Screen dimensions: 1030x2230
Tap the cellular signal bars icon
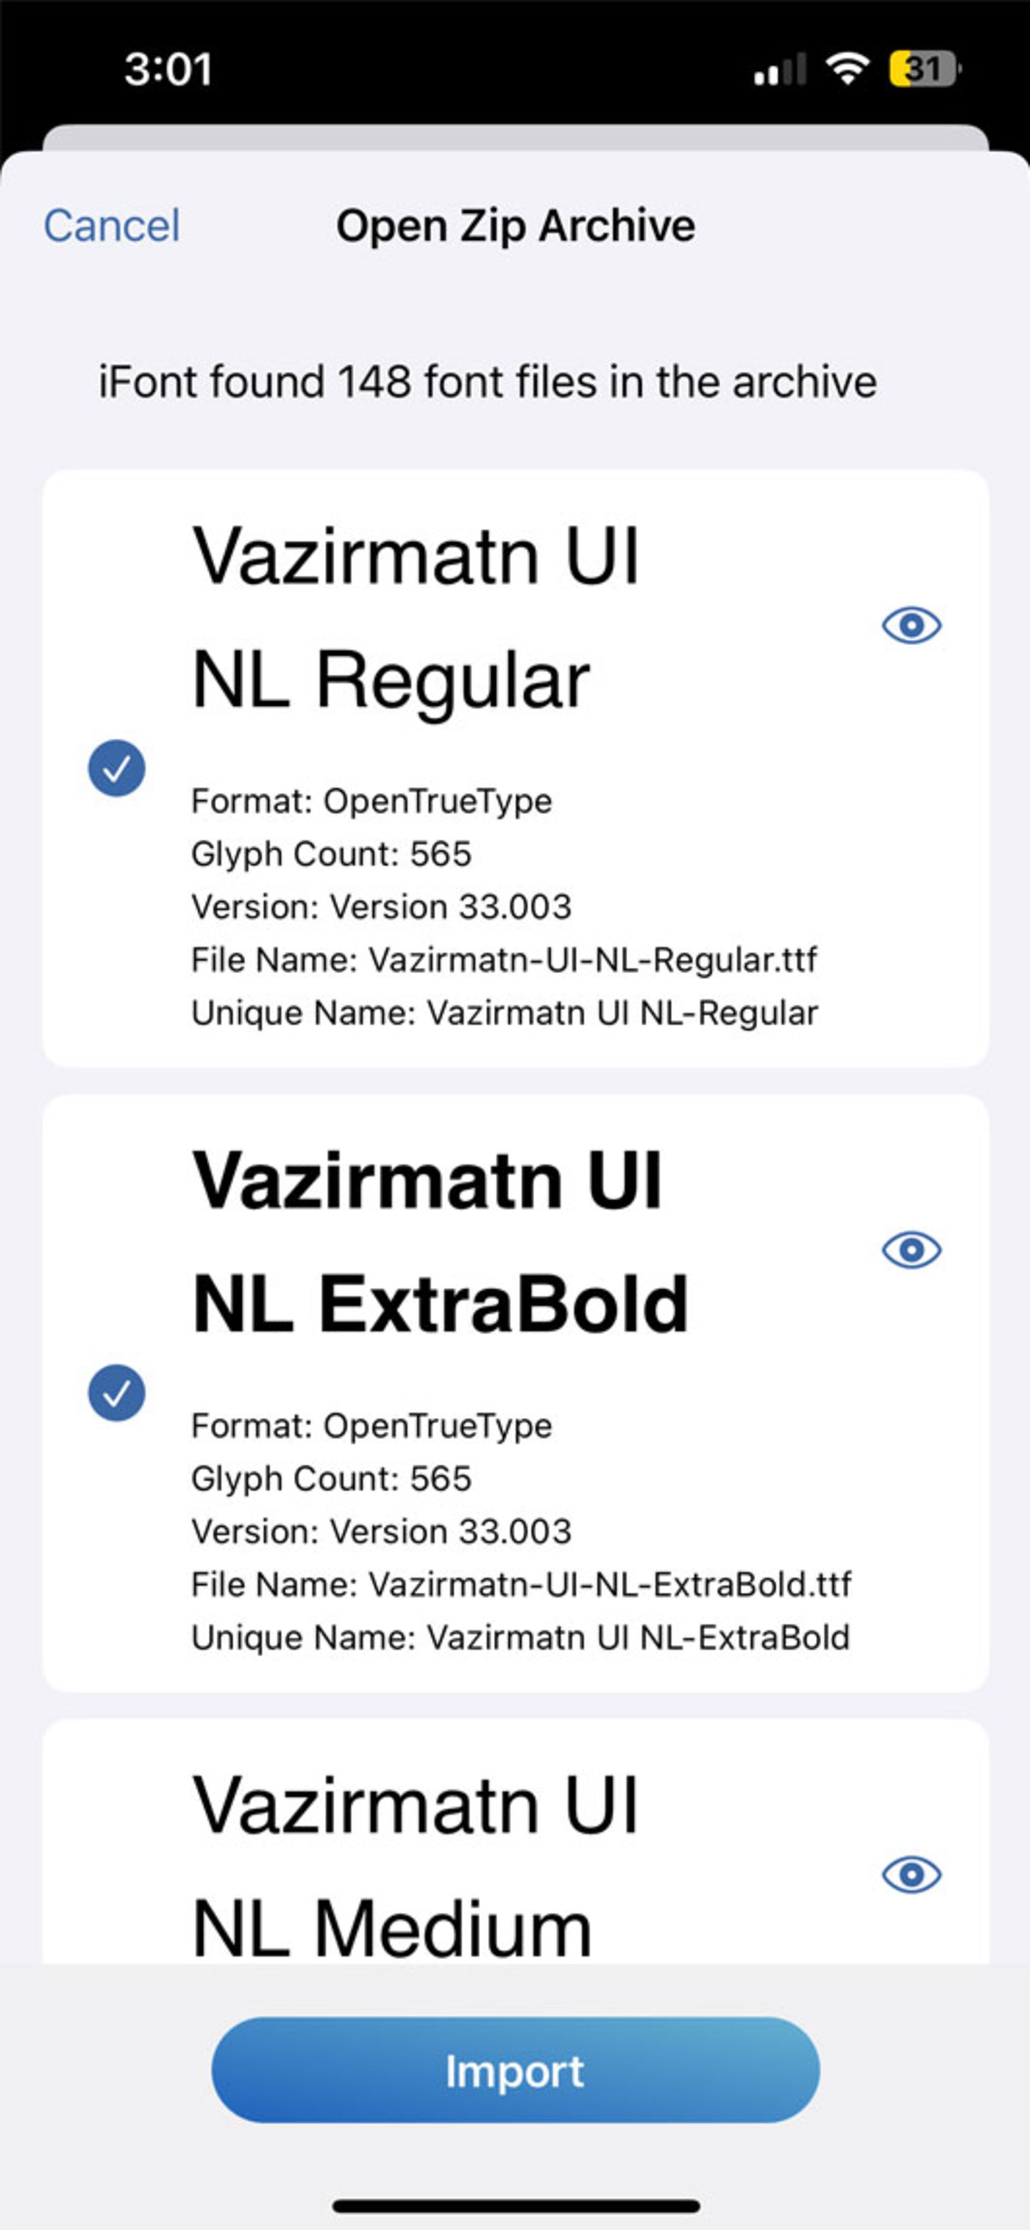tap(780, 69)
